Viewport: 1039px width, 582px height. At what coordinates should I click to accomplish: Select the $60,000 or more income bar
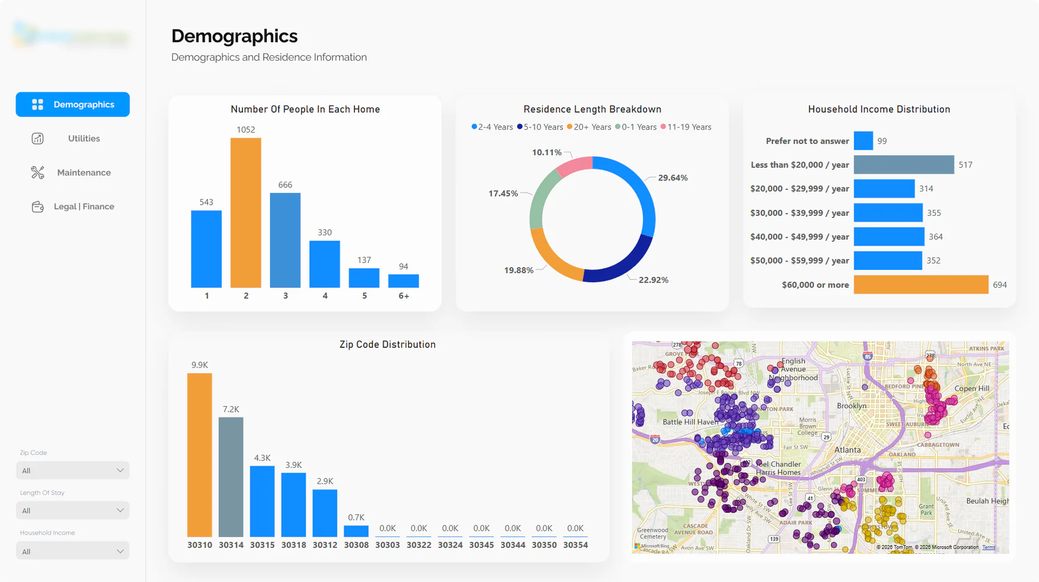click(x=921, y=284)
